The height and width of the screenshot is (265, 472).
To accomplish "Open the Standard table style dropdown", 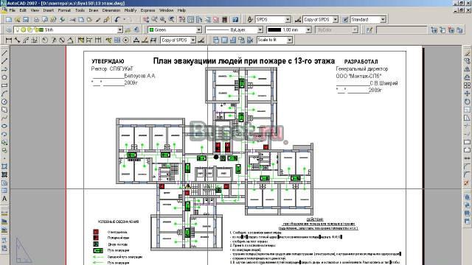I will (x=383, y=20).
